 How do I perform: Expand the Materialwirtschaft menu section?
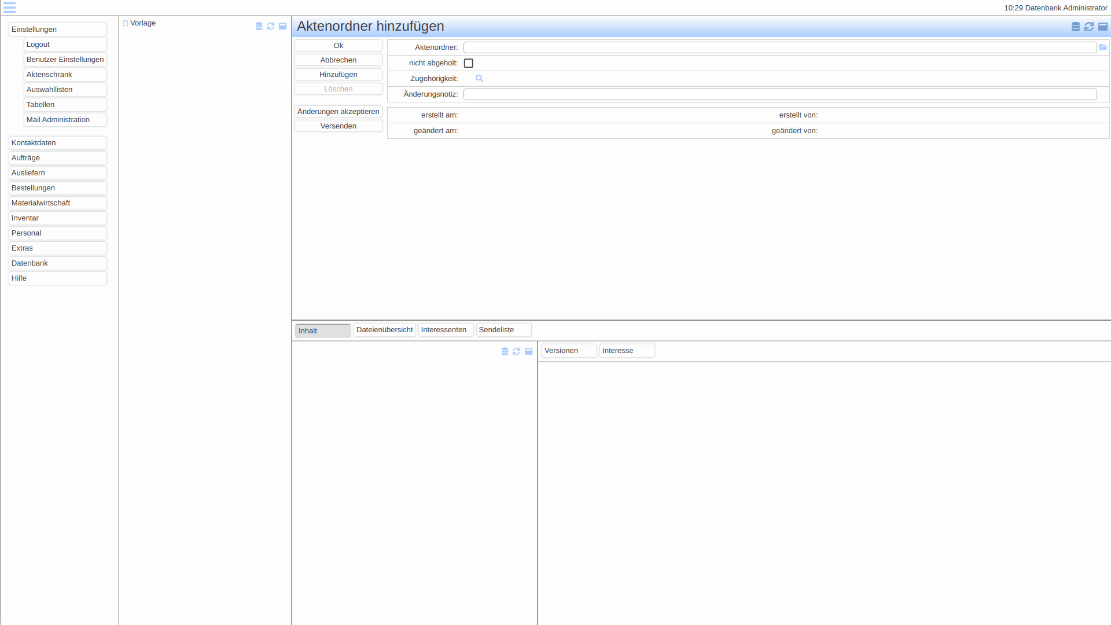(x=58, y=203)
